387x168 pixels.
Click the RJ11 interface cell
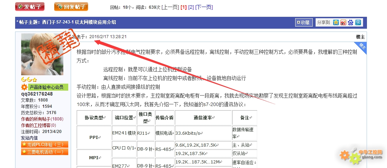click(x=146, y=133)
